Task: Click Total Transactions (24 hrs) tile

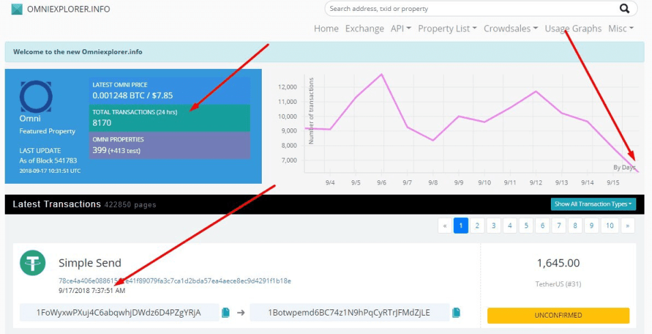Action: [169, 118]
